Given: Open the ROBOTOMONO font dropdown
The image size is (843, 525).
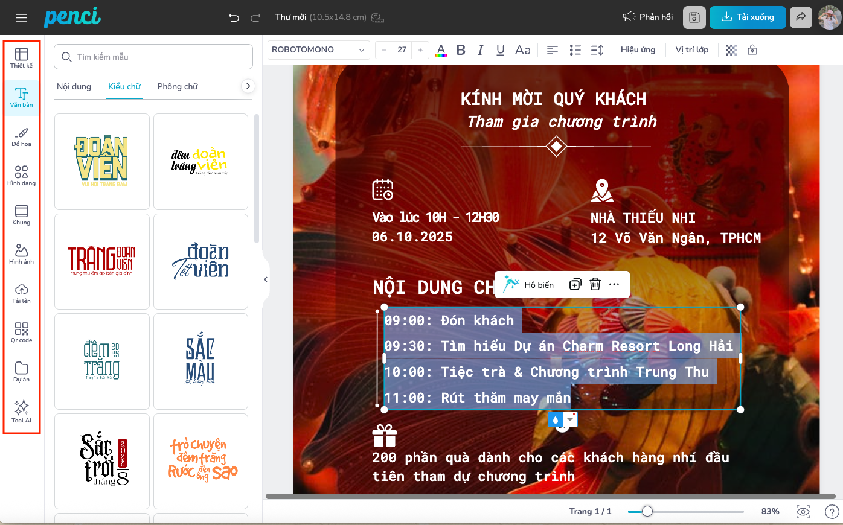Looking at the screenshot, I should 318,50.
